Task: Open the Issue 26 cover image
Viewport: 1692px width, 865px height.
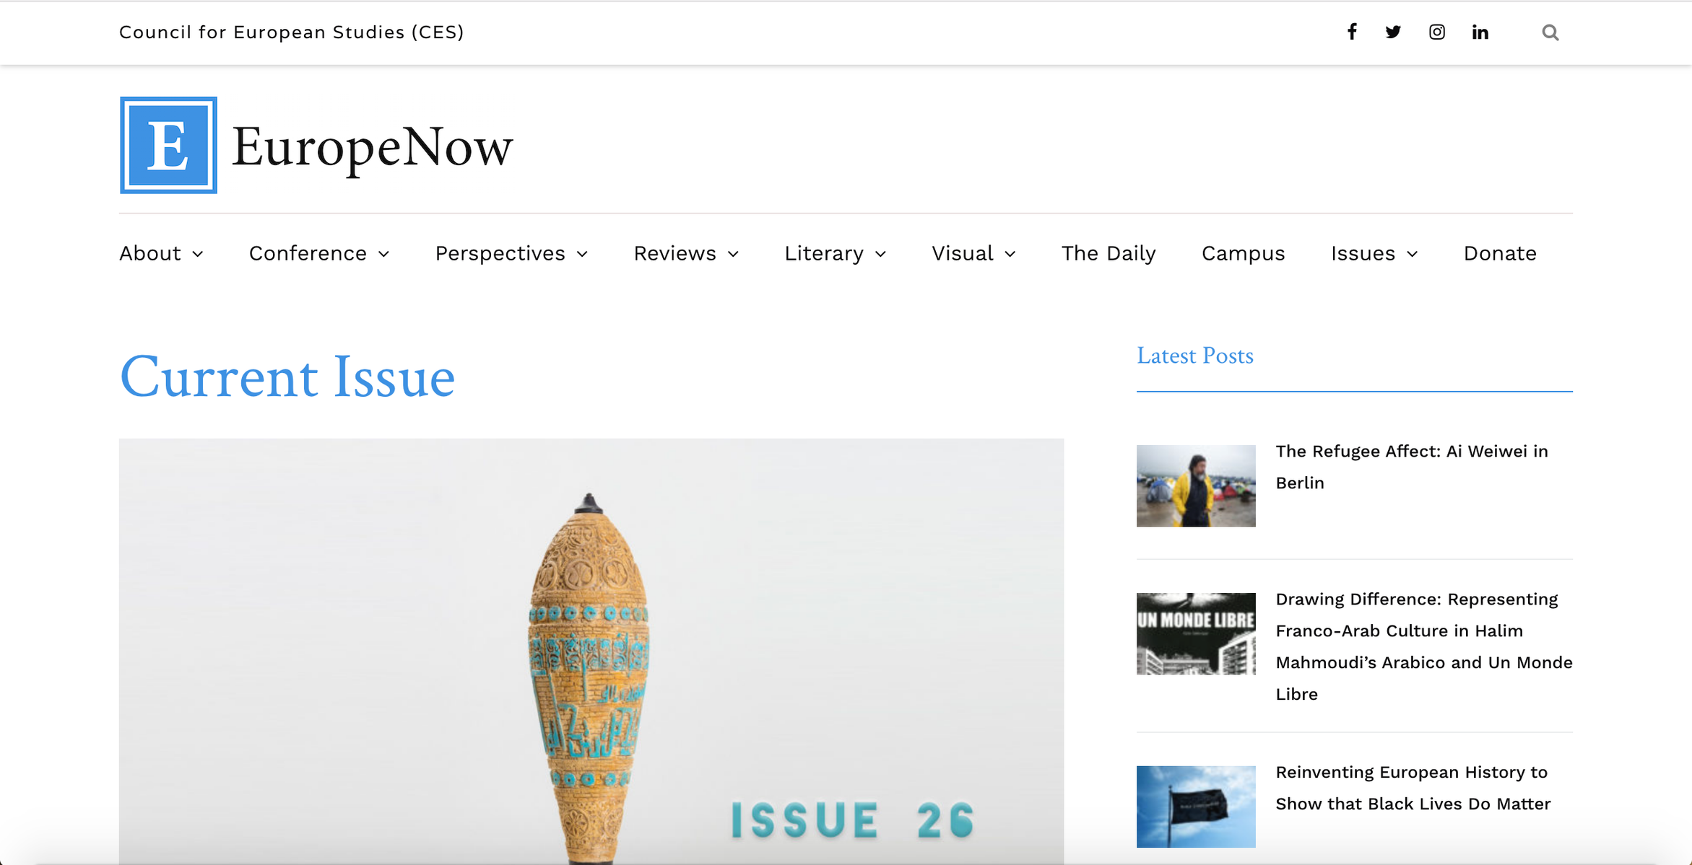Action: pyautogui.click(x=591, y=651)
